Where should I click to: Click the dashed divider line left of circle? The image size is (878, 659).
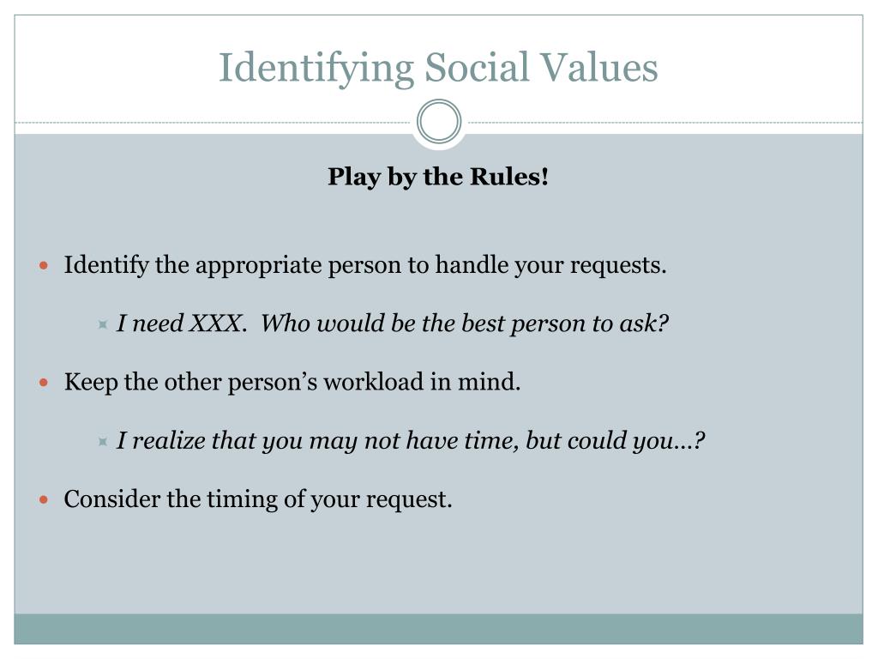coord(213,122)
